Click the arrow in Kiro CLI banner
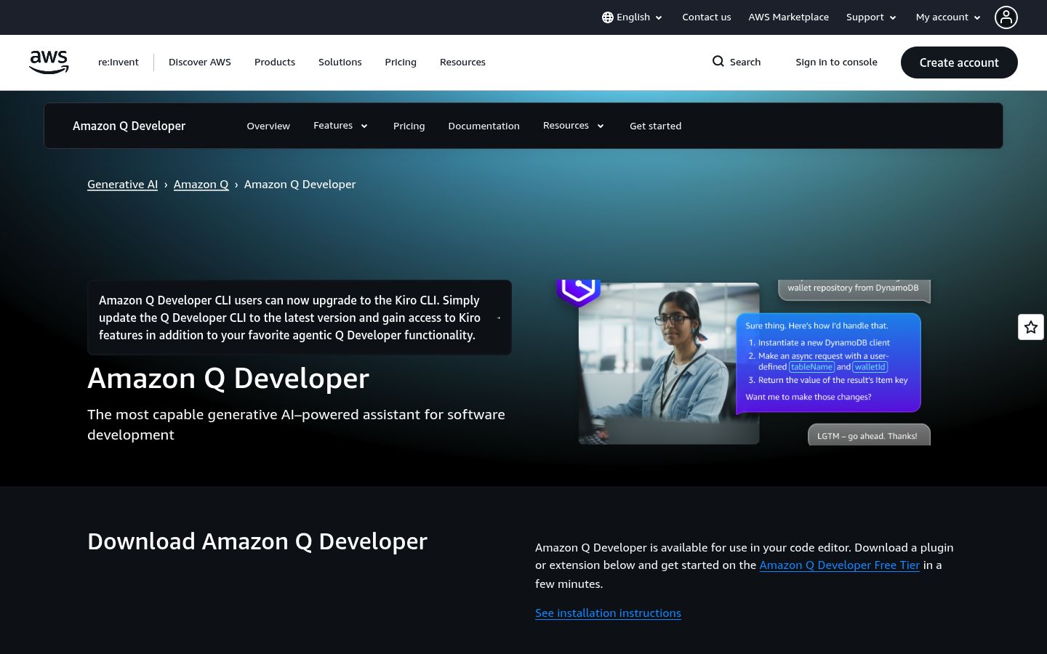 tap(499, 318)
